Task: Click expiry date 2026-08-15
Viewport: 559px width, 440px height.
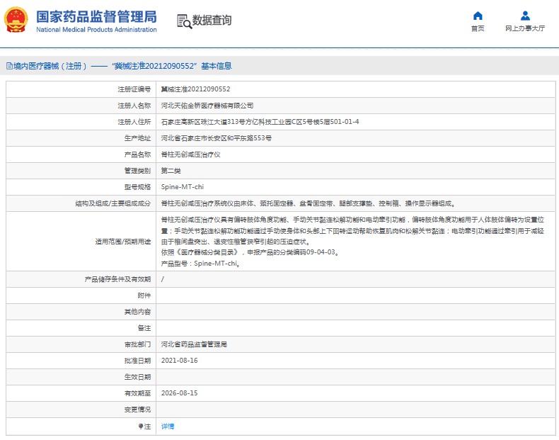Action: pos(179,393)
